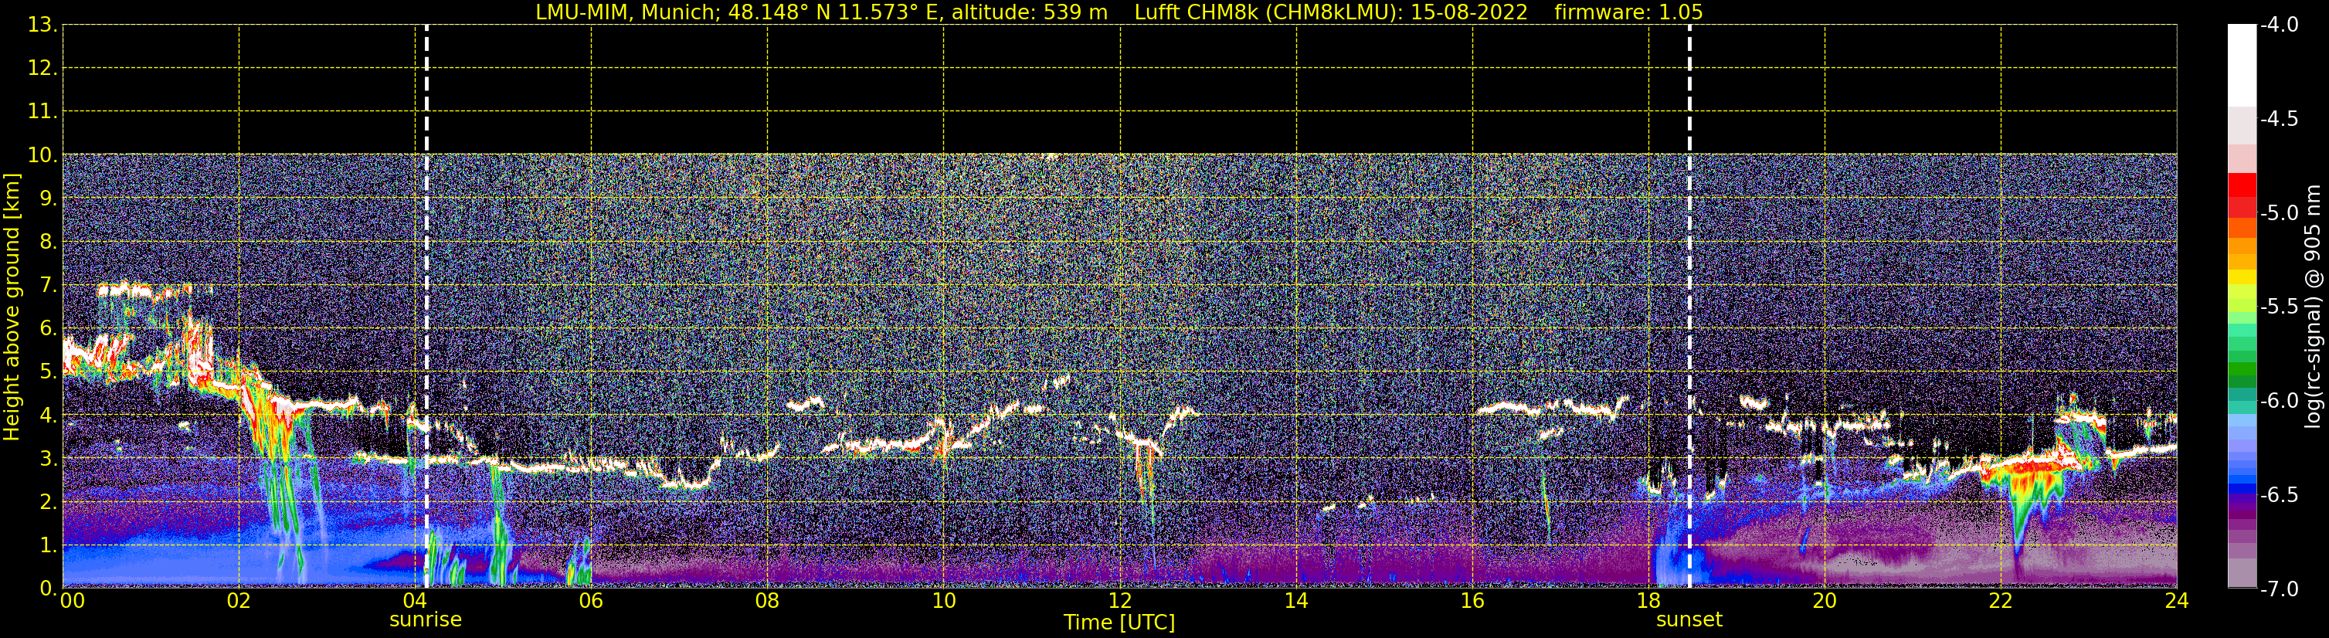Click the time axis tick label 12

pos(1120,601)
